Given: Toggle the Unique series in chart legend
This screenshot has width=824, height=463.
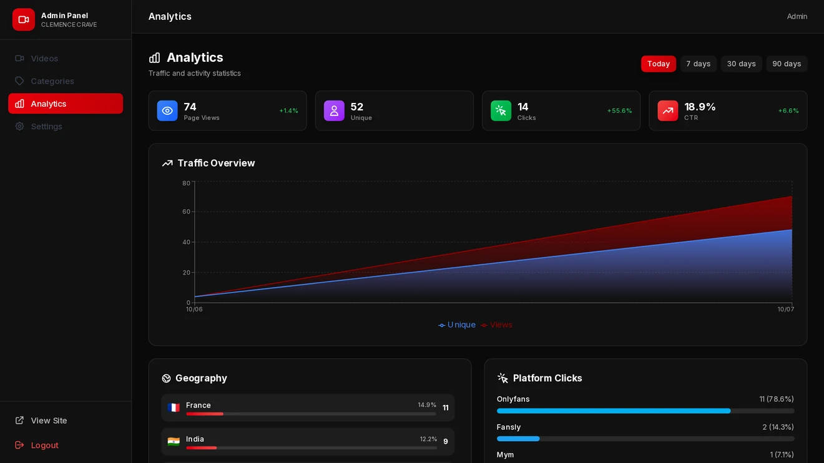Looking at the screenshot, I should tap(457, 325).
